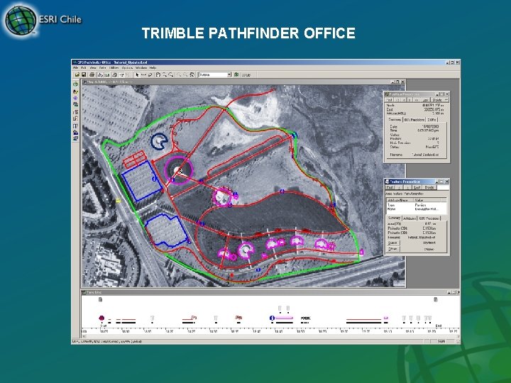Click the Save floppy disk icon
The height and width of the screenshot is (383, 511).
[84, 75]
